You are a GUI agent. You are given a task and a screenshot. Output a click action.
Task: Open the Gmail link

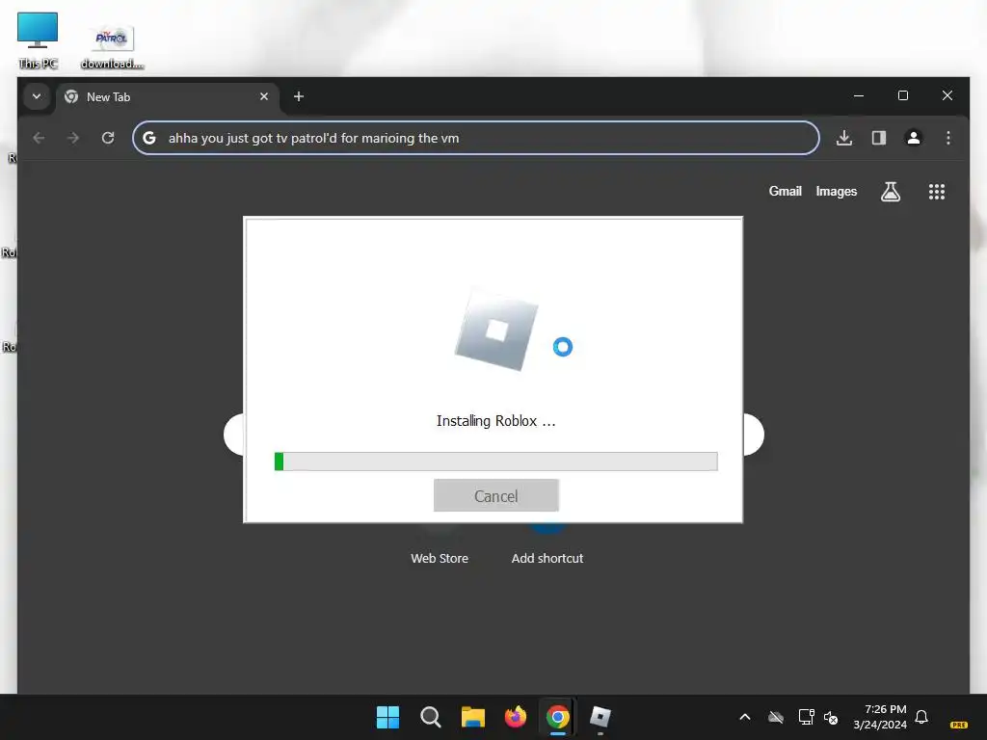click(x=785, y=192)
